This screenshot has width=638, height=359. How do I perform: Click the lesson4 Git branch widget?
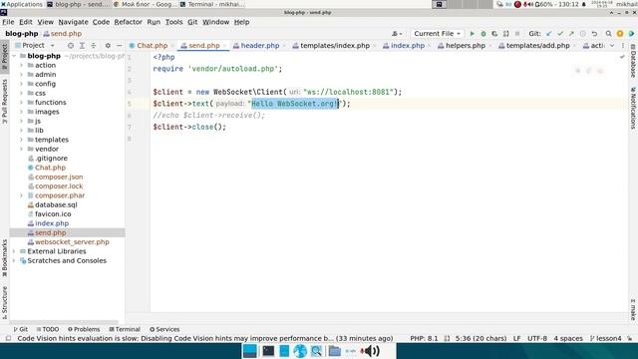pyautogui.click(x=605, y=339)
